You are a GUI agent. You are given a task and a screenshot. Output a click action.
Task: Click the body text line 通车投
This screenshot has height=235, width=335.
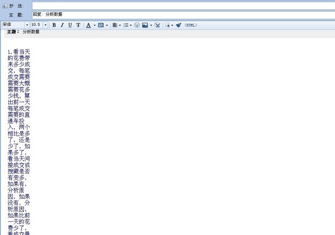point(16,121)
